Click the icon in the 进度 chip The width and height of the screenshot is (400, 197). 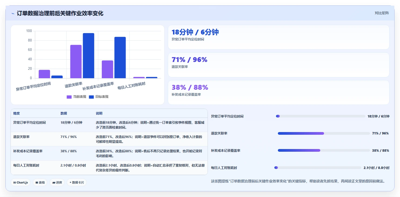point(54,182)
